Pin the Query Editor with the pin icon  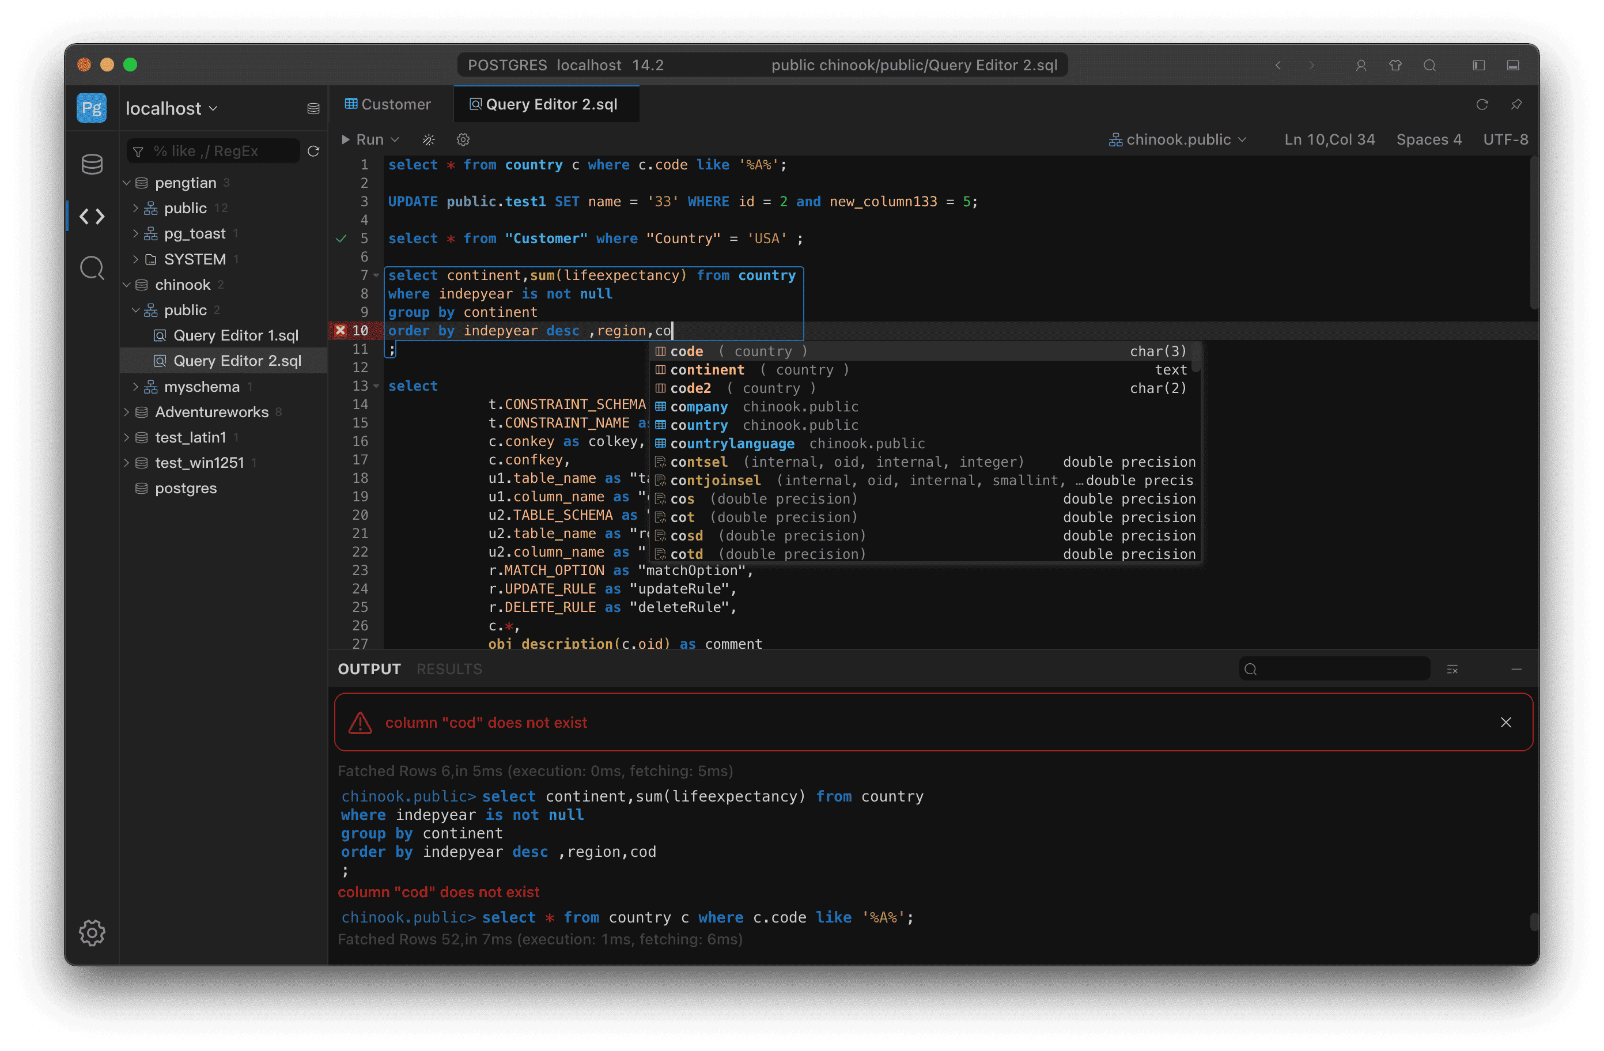click(1516, 104)
